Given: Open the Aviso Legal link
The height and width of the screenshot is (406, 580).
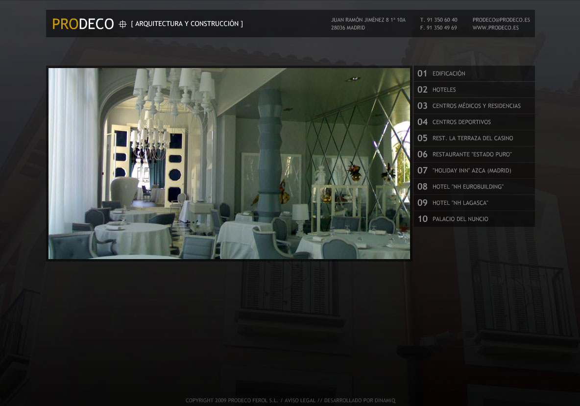Looking at the screenshot, I should click(x=300, y=401).
